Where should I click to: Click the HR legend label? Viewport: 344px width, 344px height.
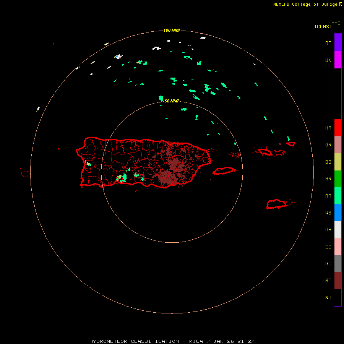coord(328,179)
